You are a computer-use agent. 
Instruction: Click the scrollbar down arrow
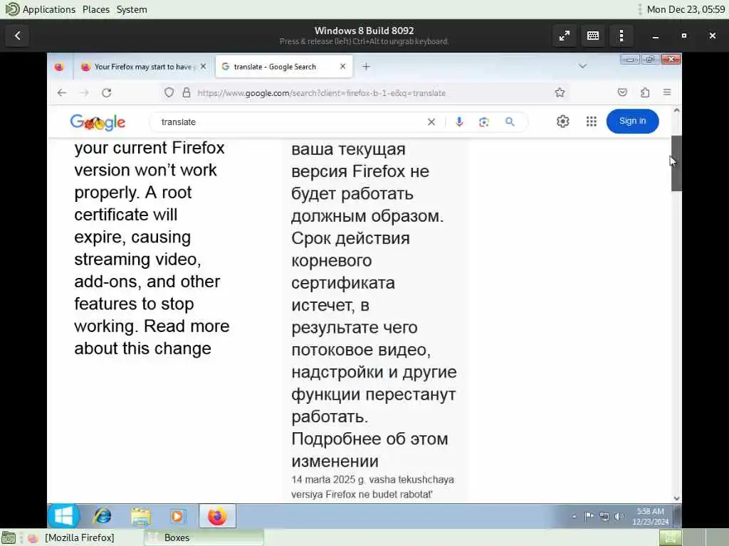(676, 498)
